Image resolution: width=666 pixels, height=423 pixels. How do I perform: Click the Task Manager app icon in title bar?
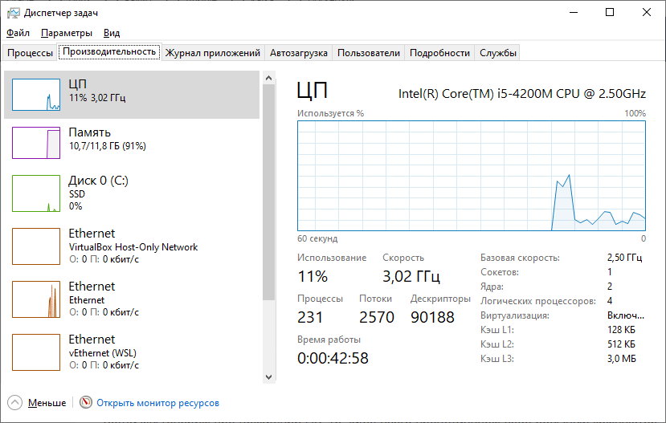[x=14, y=13]
